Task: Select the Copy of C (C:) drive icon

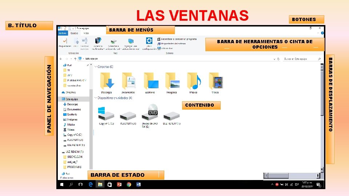Action: pyautogui.click(x=107, y=115)
